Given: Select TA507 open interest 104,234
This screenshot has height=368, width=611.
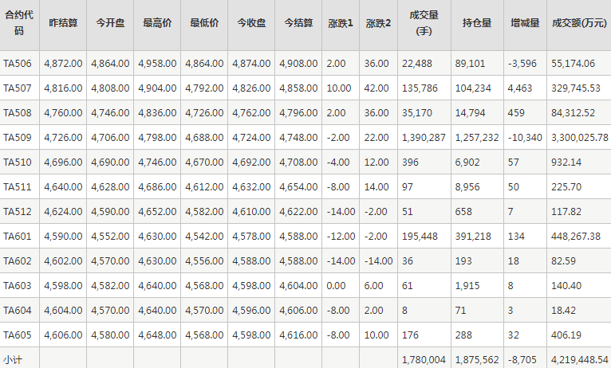Looking at the screenshot, I should click(x=473, y=88).
